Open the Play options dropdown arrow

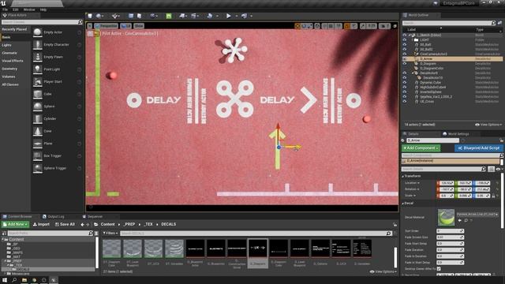[x=237, y=16]
